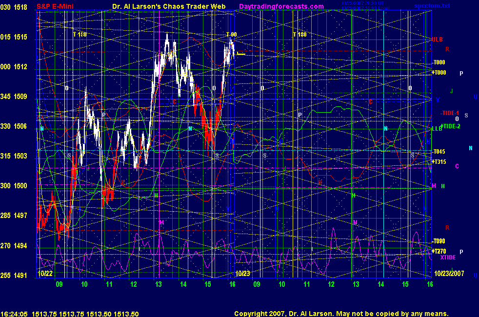The image size is (479, 317).
Task: Click the "16:24:05" timestamp in the status line
Action: pyautogui.click(x=14, y=314)
